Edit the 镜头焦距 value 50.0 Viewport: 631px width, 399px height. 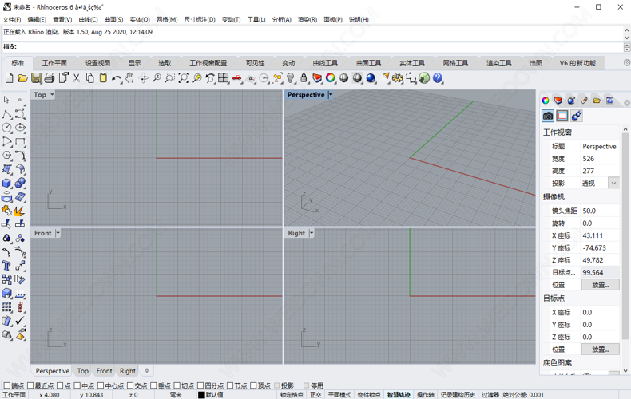pos(600,211)
